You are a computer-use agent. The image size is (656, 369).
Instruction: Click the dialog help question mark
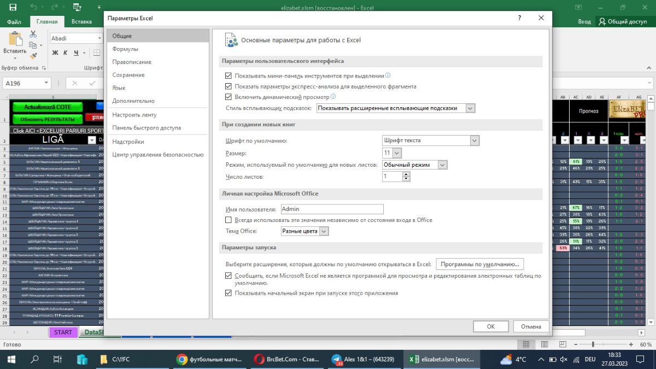point(519,18)
